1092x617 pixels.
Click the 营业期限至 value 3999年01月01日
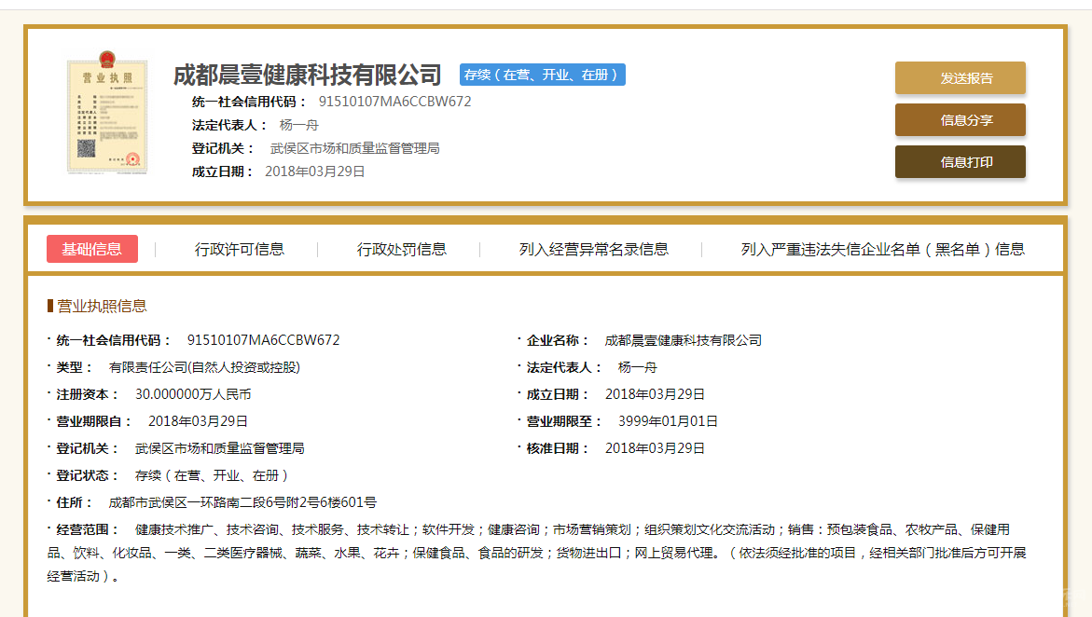pyautogui.click(x=668, y=421)
